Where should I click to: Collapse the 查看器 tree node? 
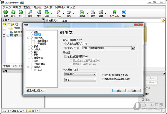[x=28, y=67]
